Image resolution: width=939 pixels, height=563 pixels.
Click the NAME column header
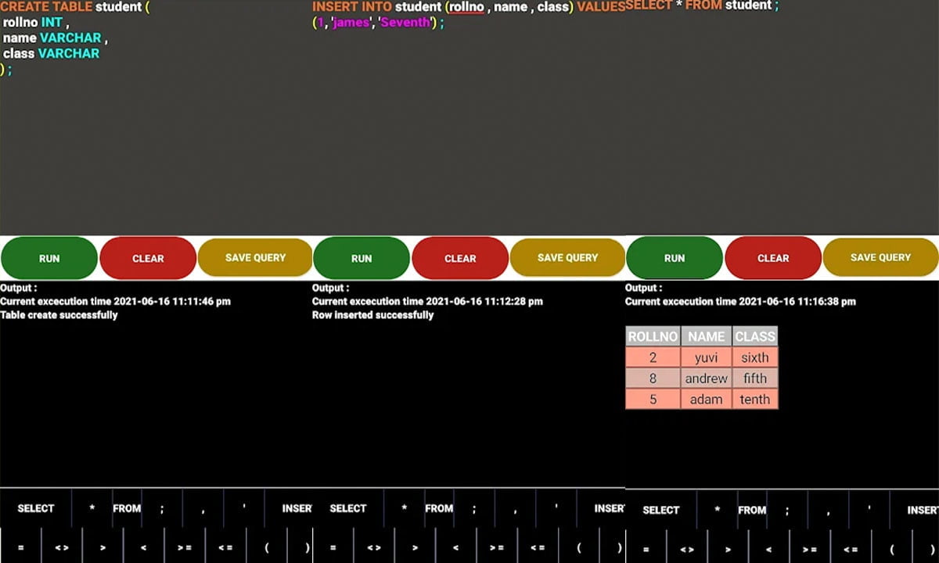click(707, 336)
